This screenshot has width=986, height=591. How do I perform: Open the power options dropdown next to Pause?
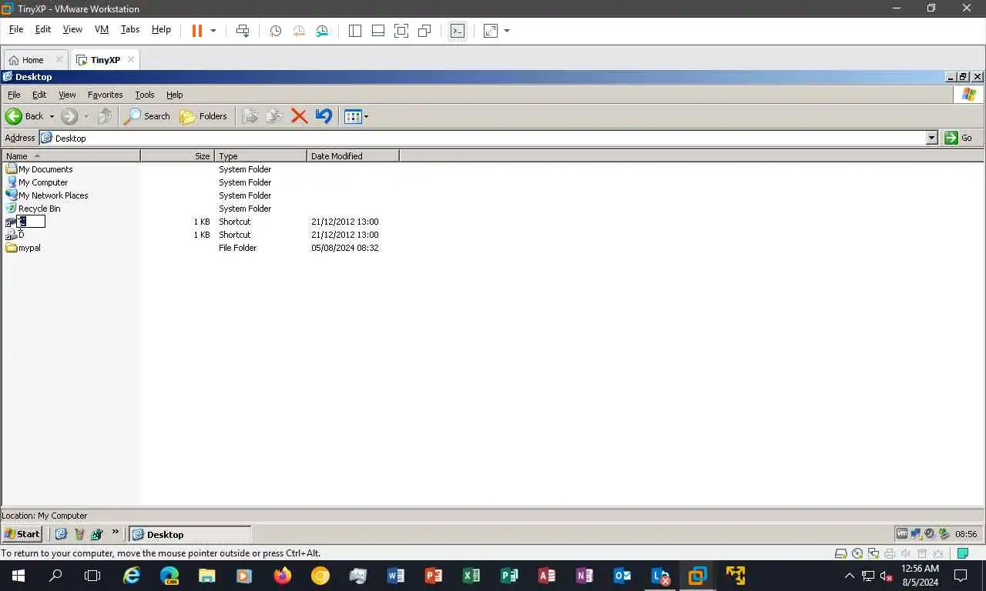click(x=213, y=31)
